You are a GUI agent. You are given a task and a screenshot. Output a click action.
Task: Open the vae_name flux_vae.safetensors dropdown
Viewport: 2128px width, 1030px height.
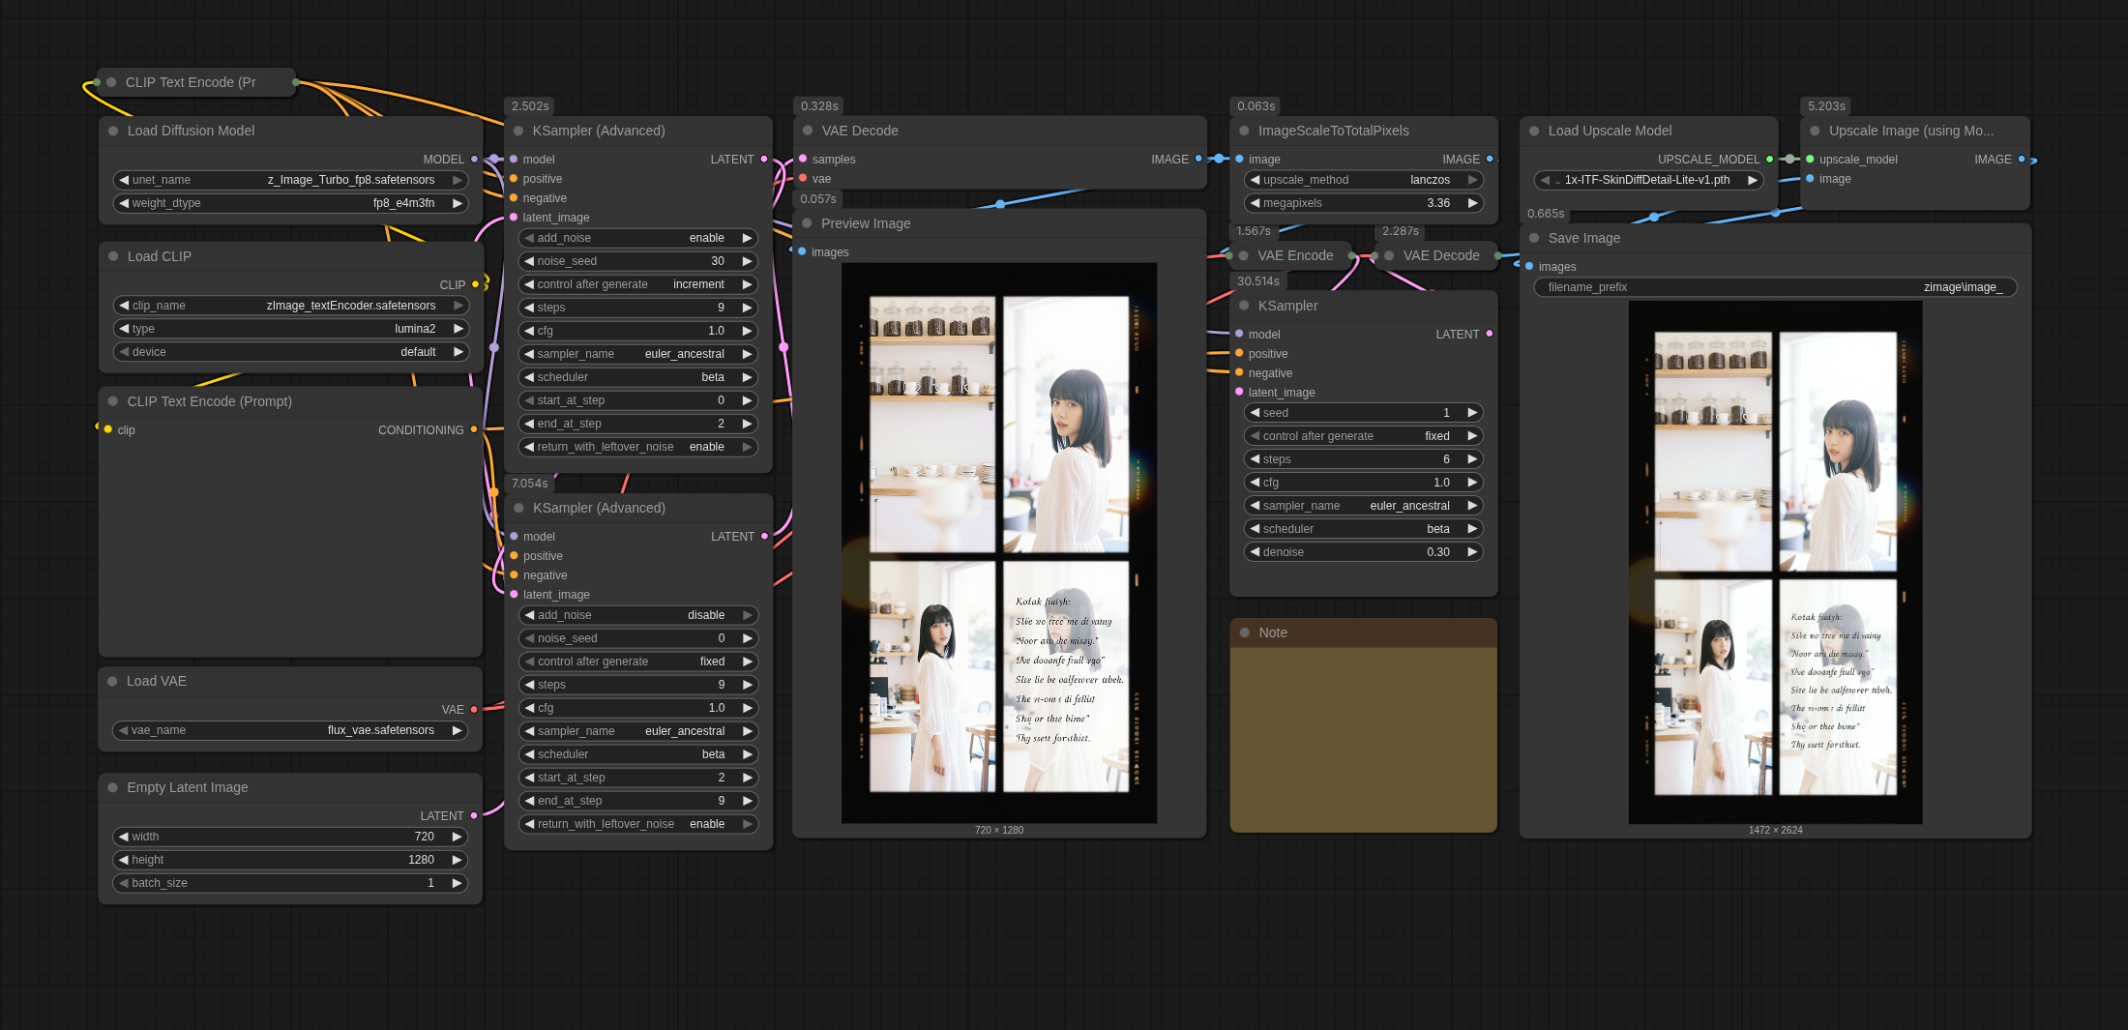pos(290,730)
